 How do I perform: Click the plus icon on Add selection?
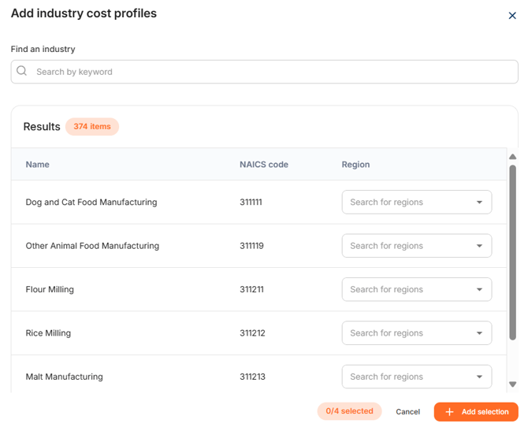(450, 412)
